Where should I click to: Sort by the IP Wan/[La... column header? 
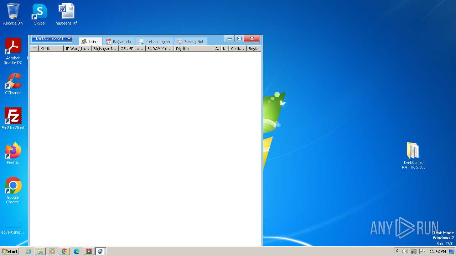(77, 49)
